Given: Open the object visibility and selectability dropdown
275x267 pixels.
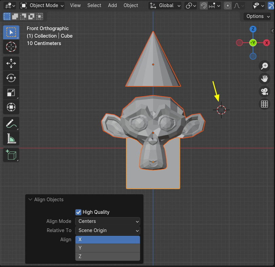Looking at the screenshot, I should tap(258, 6).
